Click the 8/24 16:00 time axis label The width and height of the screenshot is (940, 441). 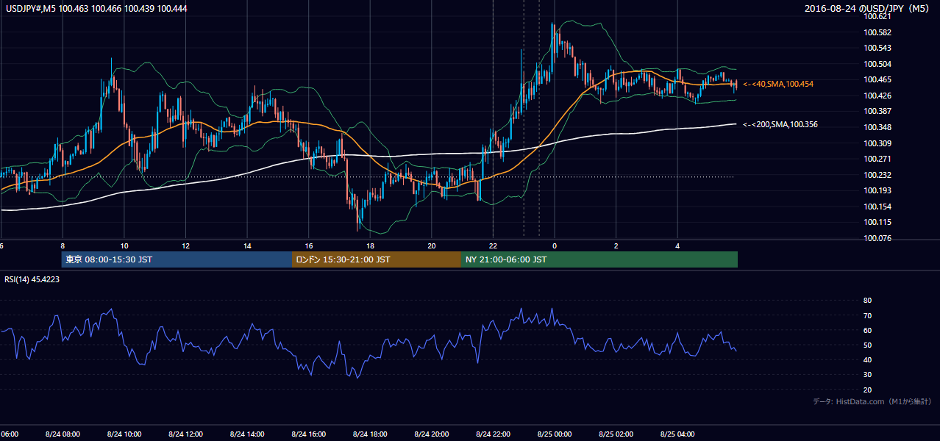click(308, 434)
